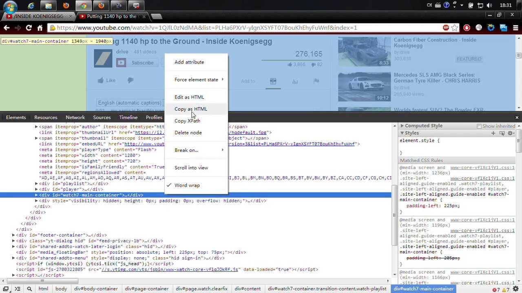Open the ABP icon in address bar

(446, 28)
